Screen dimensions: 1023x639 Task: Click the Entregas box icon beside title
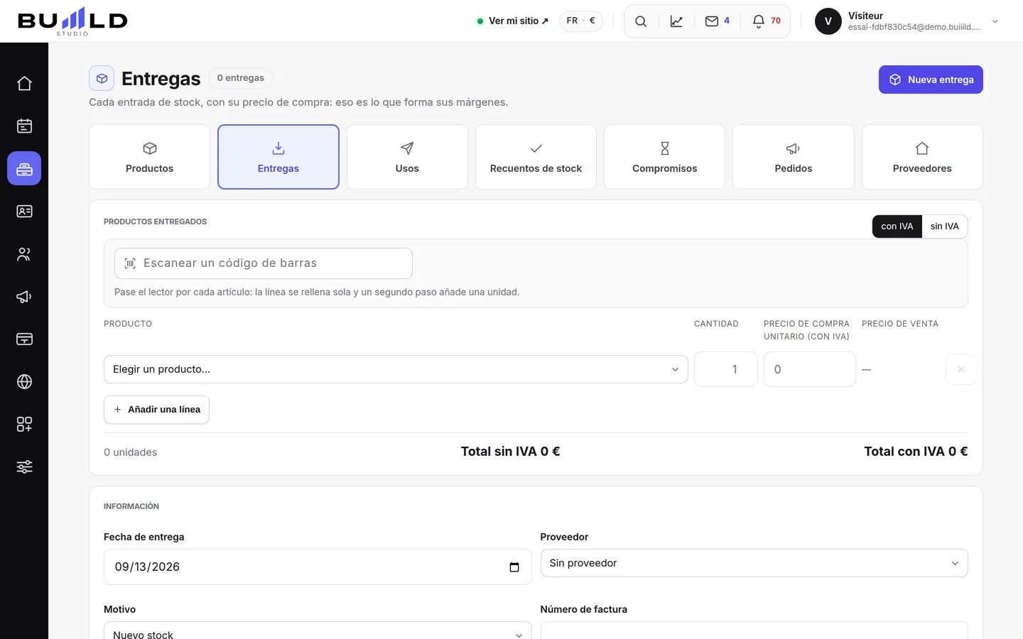pyautogui.click(x=102, y=78)
